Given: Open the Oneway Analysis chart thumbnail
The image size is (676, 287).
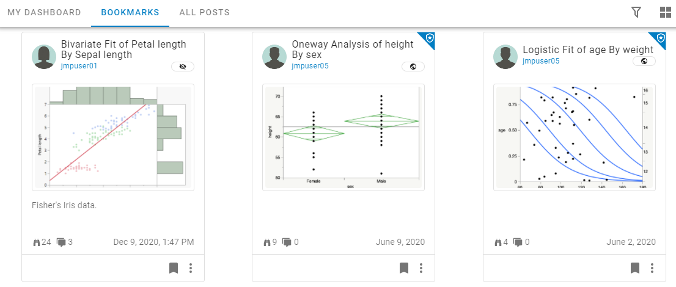Looking at the screenshot, I should pos(343,137).
